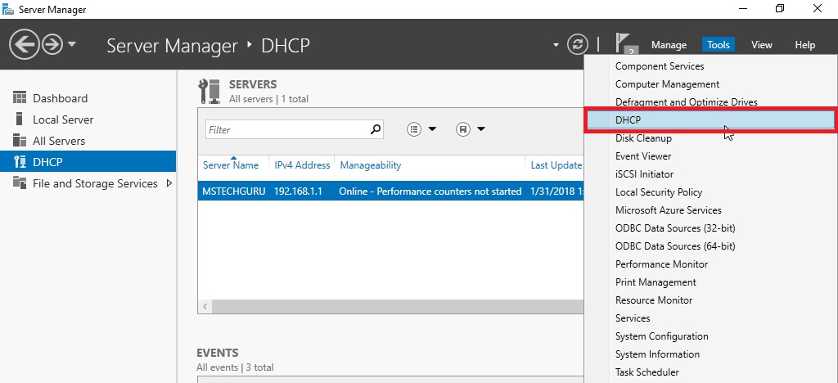Viewport: 838px width, 383px height.
Task: Sort by Manageability column
Action: click(x=371, y=165)
